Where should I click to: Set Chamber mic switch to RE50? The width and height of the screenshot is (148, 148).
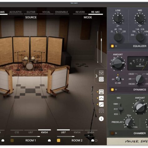pyautogui.click(x=116, y=114)
